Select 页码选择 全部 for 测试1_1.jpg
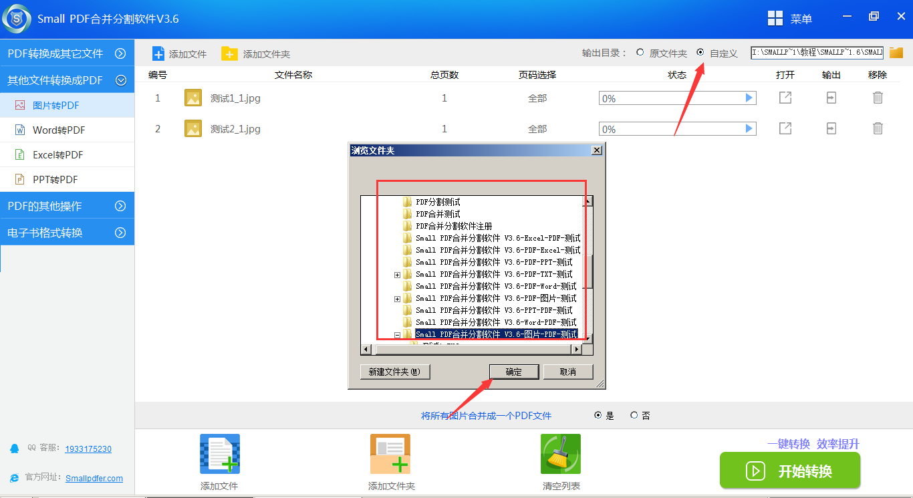 tap(537, 98)
